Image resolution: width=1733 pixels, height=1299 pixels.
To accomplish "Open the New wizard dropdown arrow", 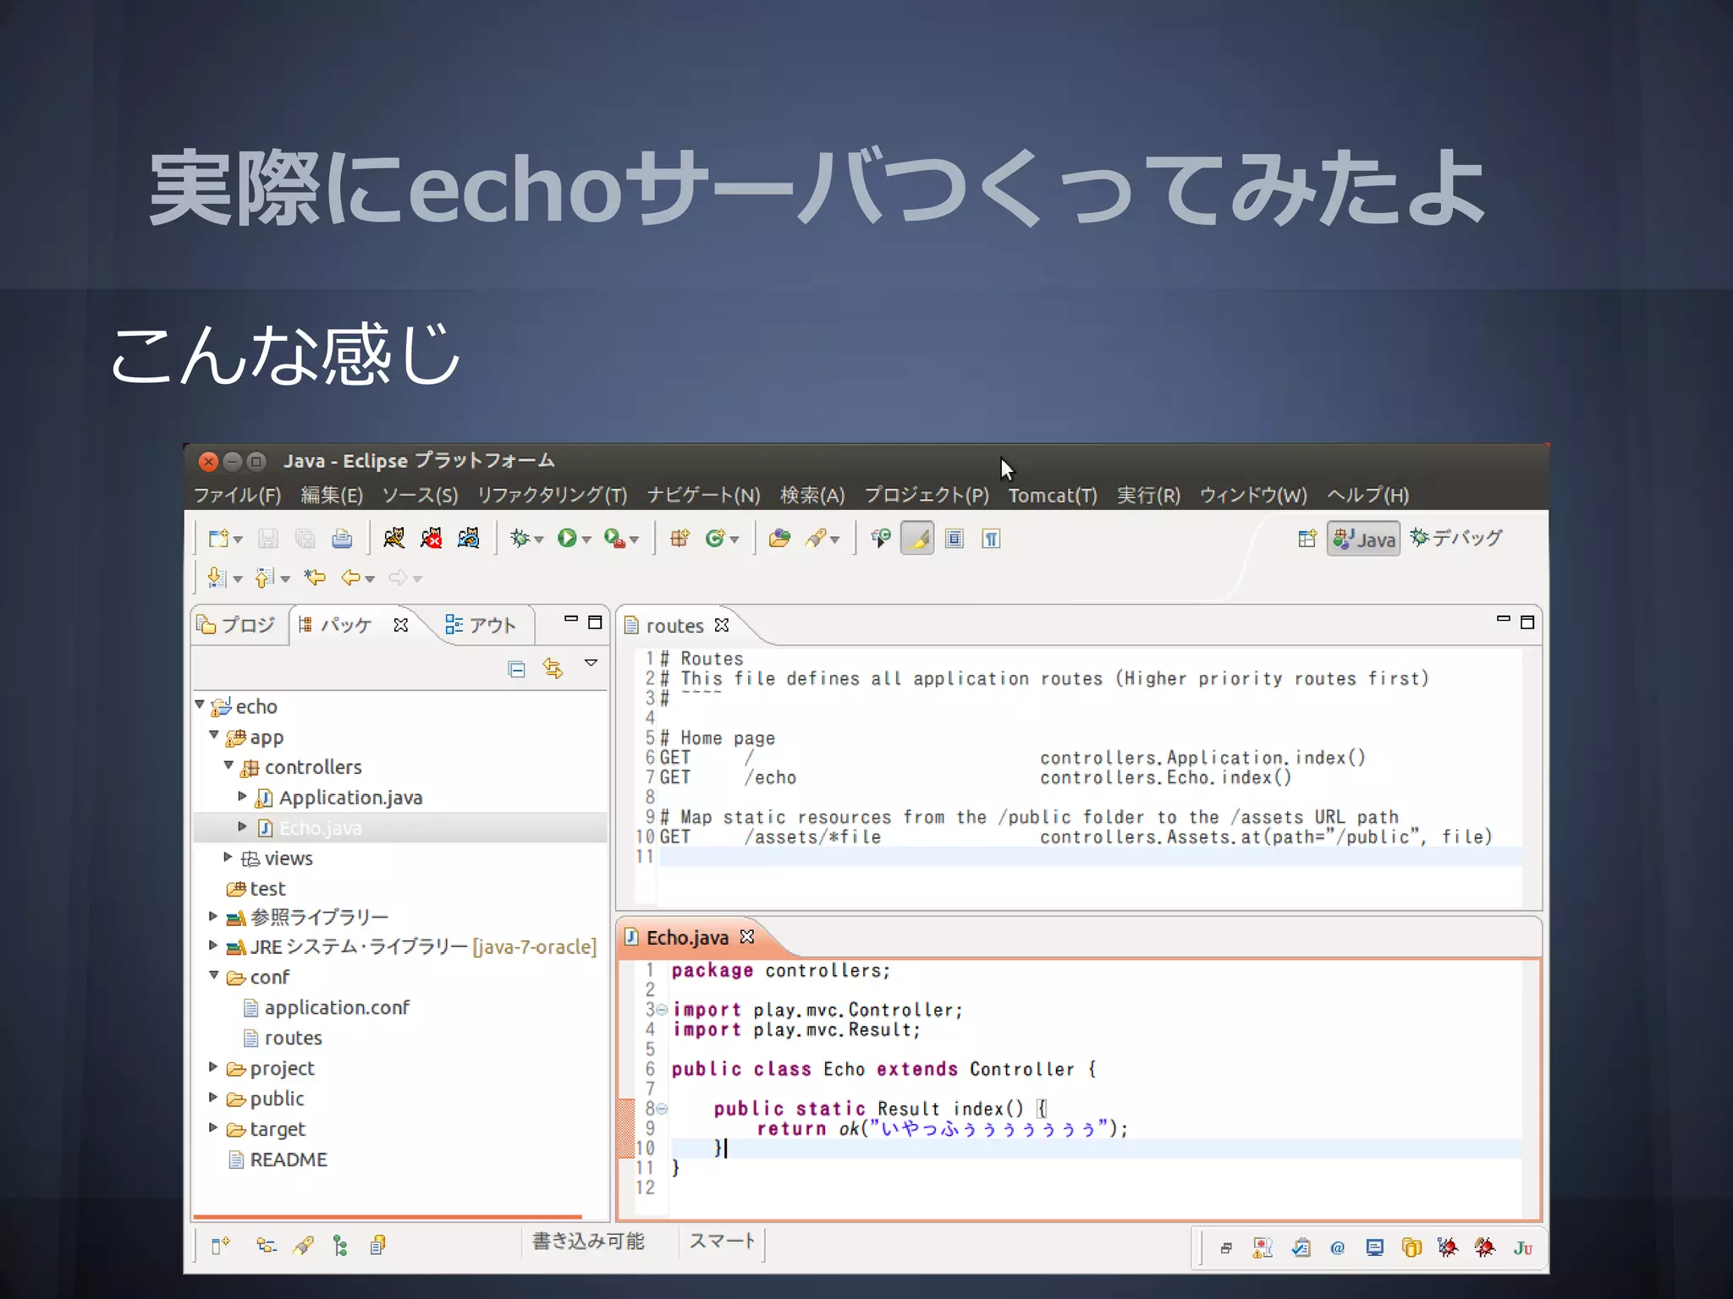I will click(x=238, y=540).
